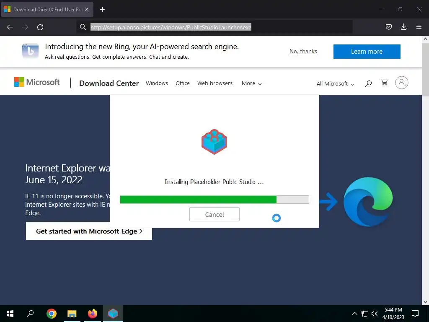The height and width of the screenshot is (322, 429).
Task: Reload the current page
Action: [x=40, y=27]
